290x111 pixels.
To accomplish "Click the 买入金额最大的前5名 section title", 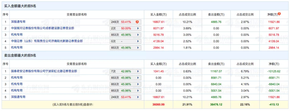I will click(x=20, y=6).
